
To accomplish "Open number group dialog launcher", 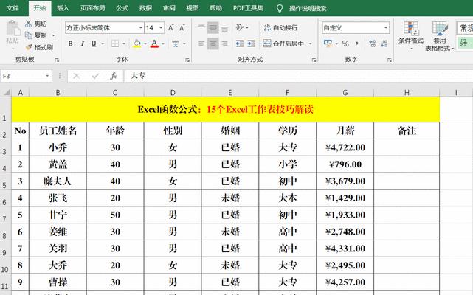I will pos(389,60).
